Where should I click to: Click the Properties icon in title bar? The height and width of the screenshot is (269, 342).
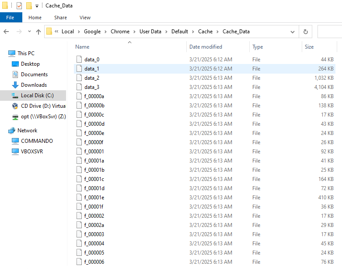(x=19, y=6)
